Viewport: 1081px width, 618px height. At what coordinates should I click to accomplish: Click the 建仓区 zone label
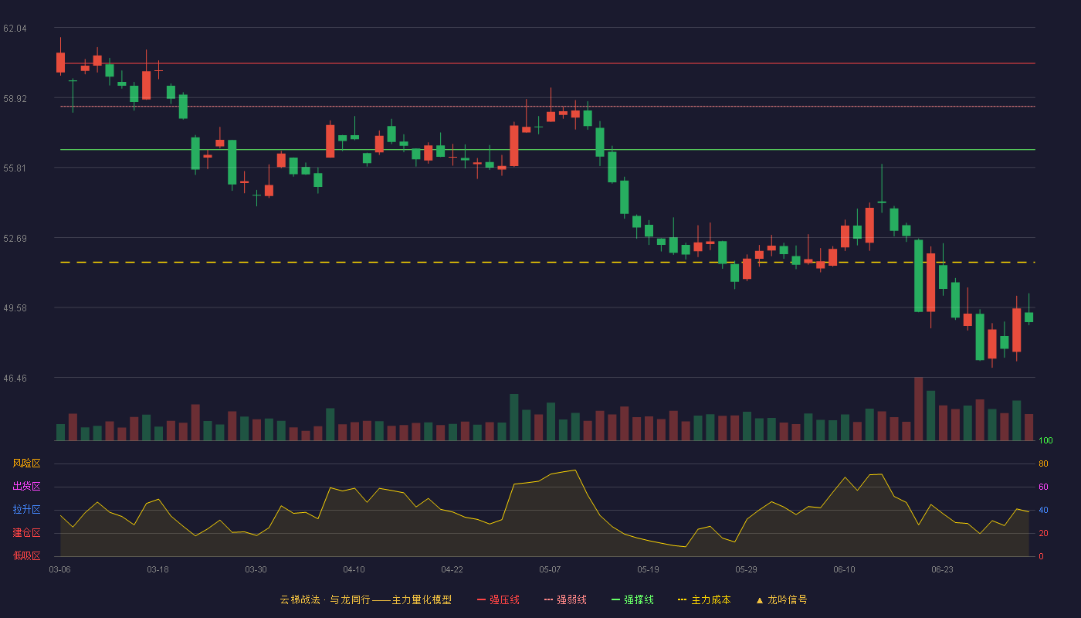pos(26,533)
